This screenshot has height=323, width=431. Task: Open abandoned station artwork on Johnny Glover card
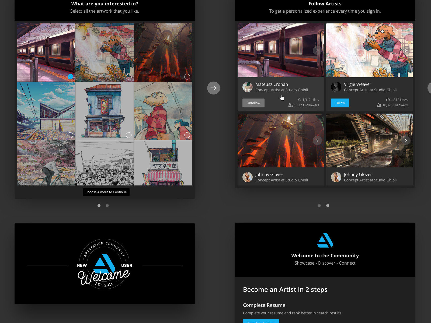[x=369, y=141]
